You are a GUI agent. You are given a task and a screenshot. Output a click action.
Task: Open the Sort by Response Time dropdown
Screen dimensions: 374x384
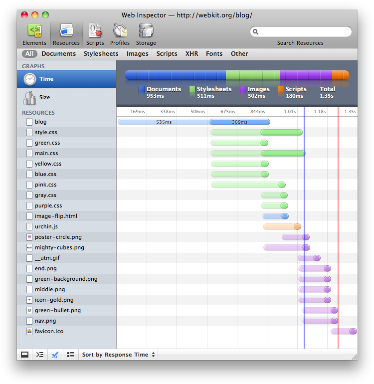[119, 355]
